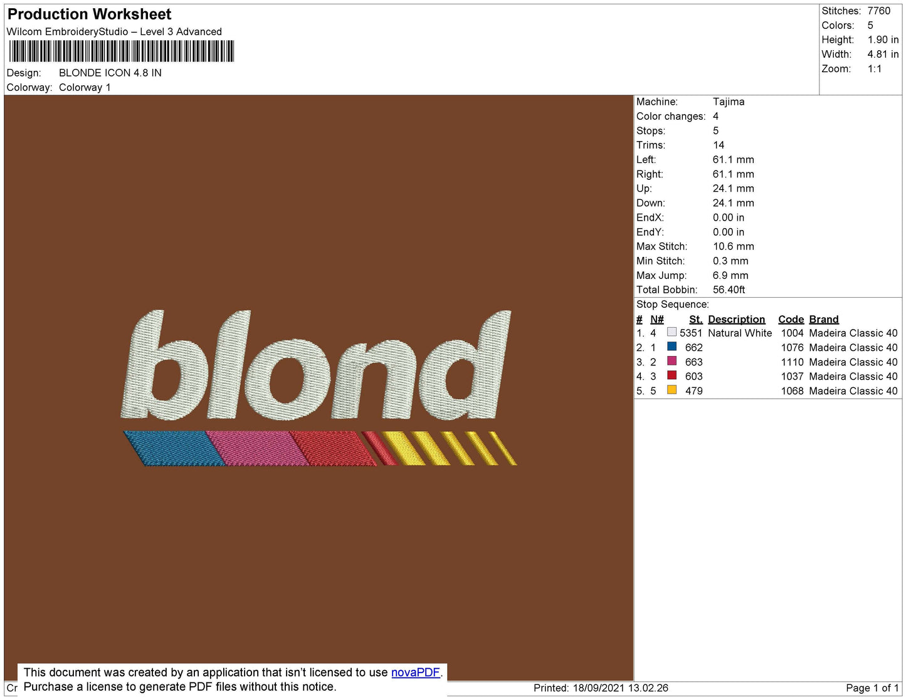Click the Width value '4.81 in'
The image size is (906, 700).
click(x=883, y=55)
